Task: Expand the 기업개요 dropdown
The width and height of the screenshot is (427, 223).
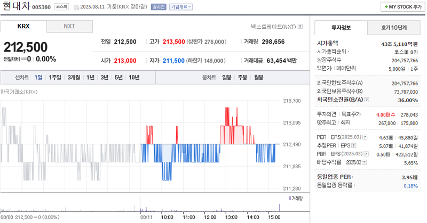Action: [181, 7]
